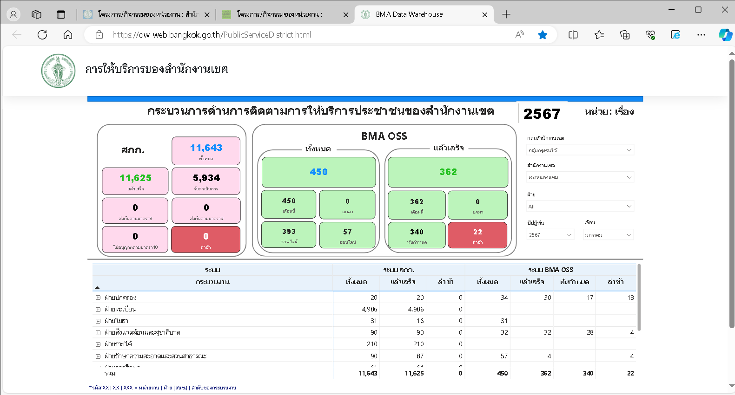The width and height of the screenshot is (735, 395).
Task: Open the เดือน month dropdown
Action: (x=608, y=235)
